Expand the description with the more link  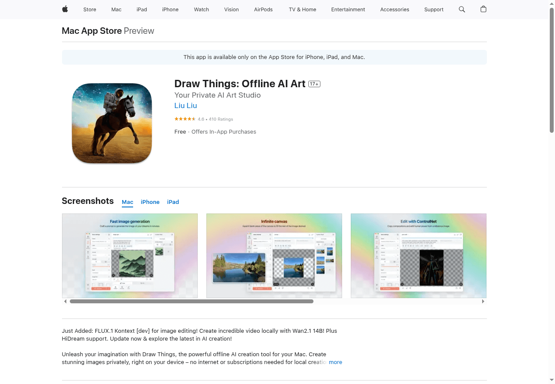pos(335,362)
